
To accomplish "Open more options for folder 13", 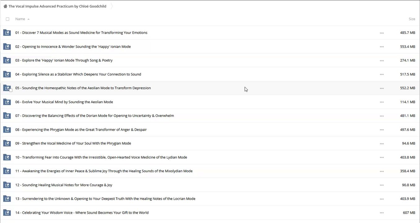I will point(382,199).
